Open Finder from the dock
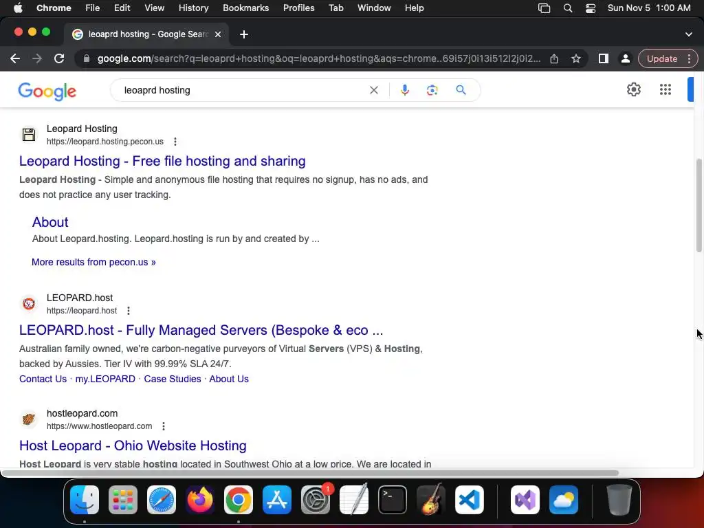 [x=85, y=500]
